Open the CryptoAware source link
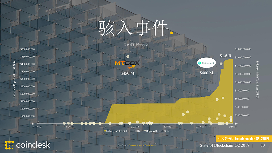This screenshot has width=272, height=153. tap(150, 145)
